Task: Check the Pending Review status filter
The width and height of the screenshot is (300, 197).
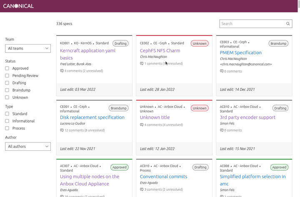Action: [x=7, y=75]
